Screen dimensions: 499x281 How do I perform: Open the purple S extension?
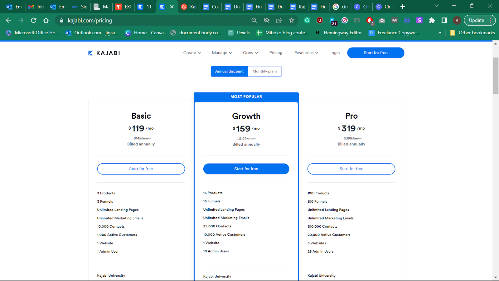click(x=419, y=20)
